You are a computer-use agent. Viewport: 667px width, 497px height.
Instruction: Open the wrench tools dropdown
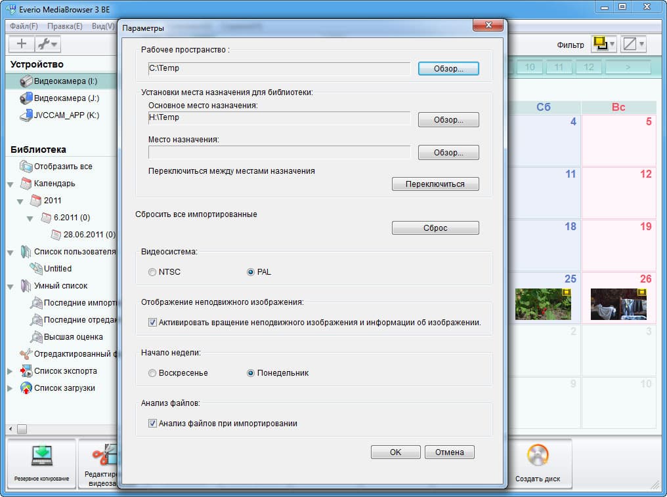tap(47, 43)
